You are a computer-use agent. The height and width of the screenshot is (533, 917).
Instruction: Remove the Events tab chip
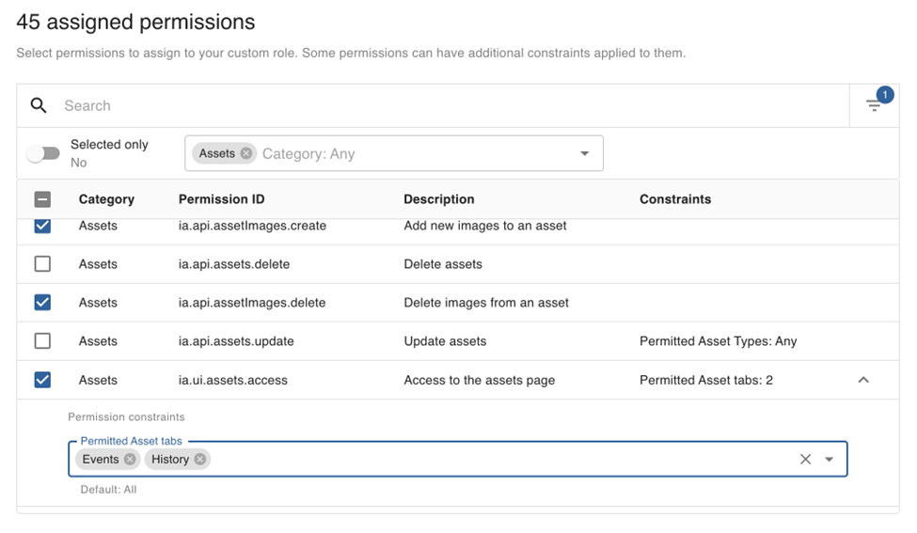click(130, 459)
